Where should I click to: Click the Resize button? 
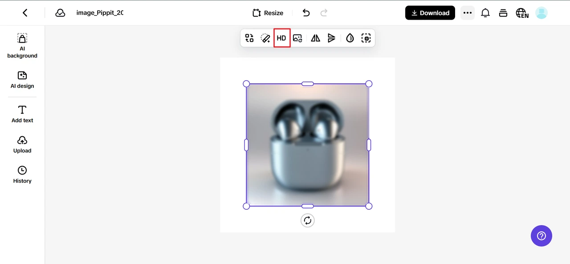pyautogui.click(x=268, y=13)
